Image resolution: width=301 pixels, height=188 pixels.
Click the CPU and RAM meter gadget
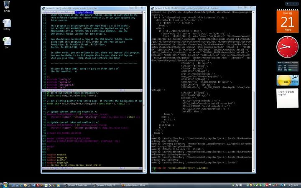coord(287,66)
